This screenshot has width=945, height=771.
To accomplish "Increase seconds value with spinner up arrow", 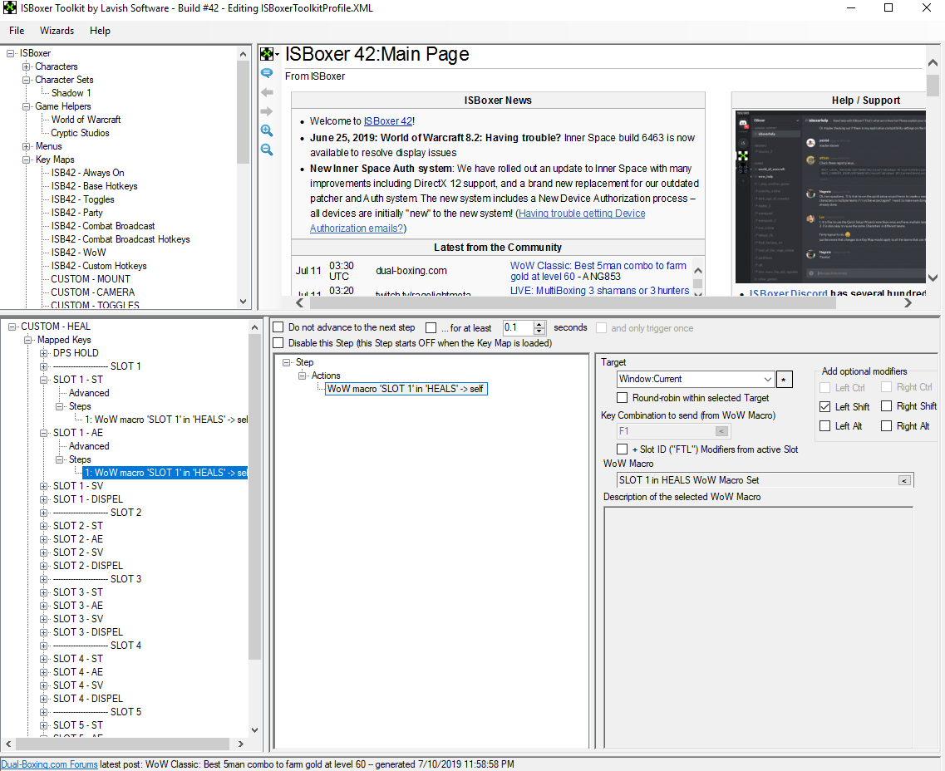I will [540, 324].
